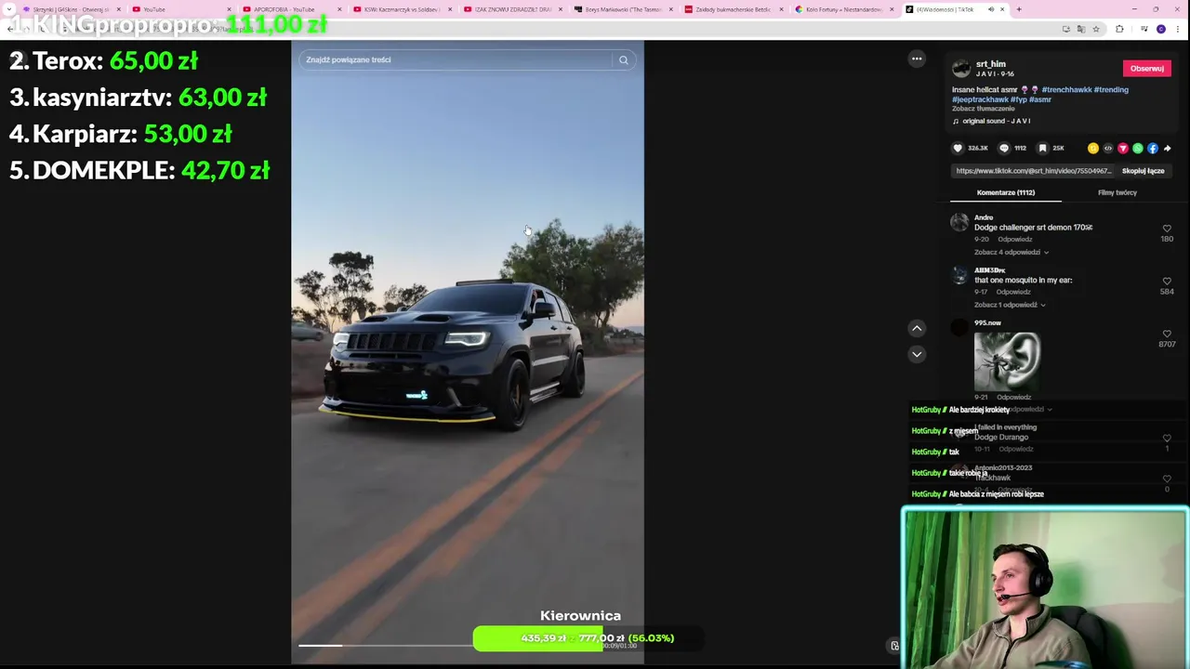Switch to Filmy twórcy tab
Viewport: 1190px width, 669px height.
point(1117,192)
